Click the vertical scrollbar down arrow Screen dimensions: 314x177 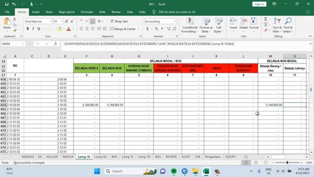[x=311, y=152]
